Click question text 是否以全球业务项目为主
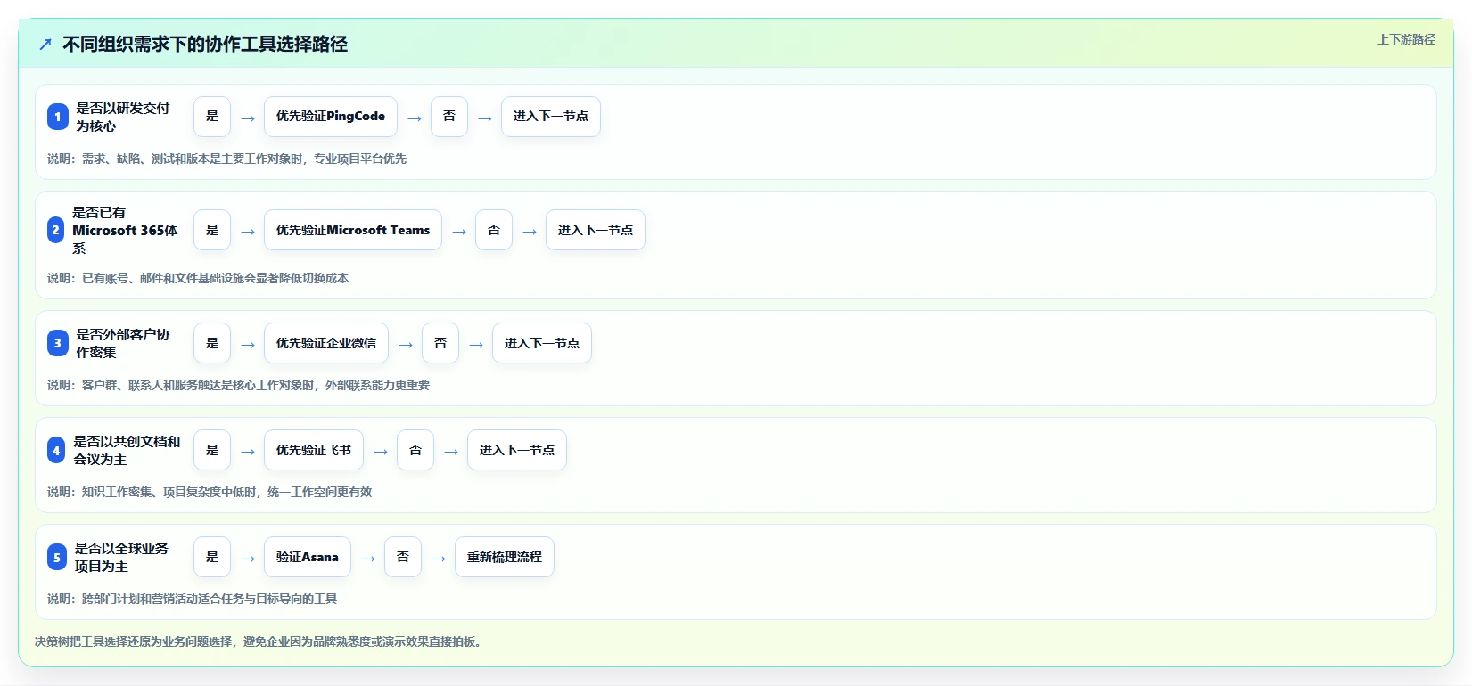This screenshot has width=1472, height=686. point(121,557)
